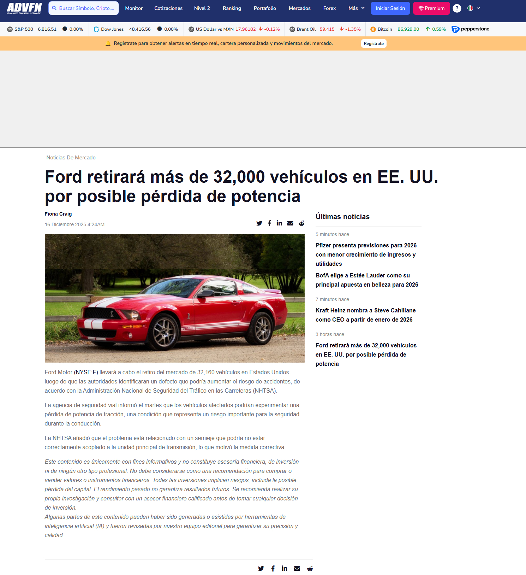Click the '7 minutos hace' timestamp
The width and height of the screenshot is (526, 575).
[x=332, y=299]
